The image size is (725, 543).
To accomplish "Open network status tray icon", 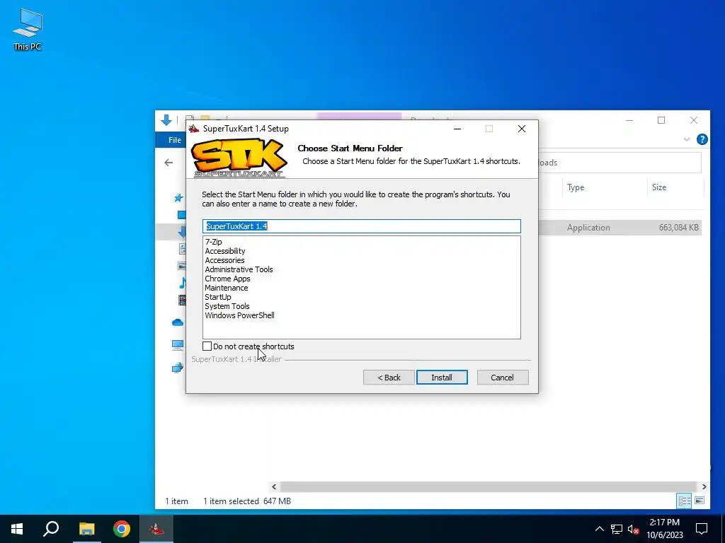I will (617, 529).
